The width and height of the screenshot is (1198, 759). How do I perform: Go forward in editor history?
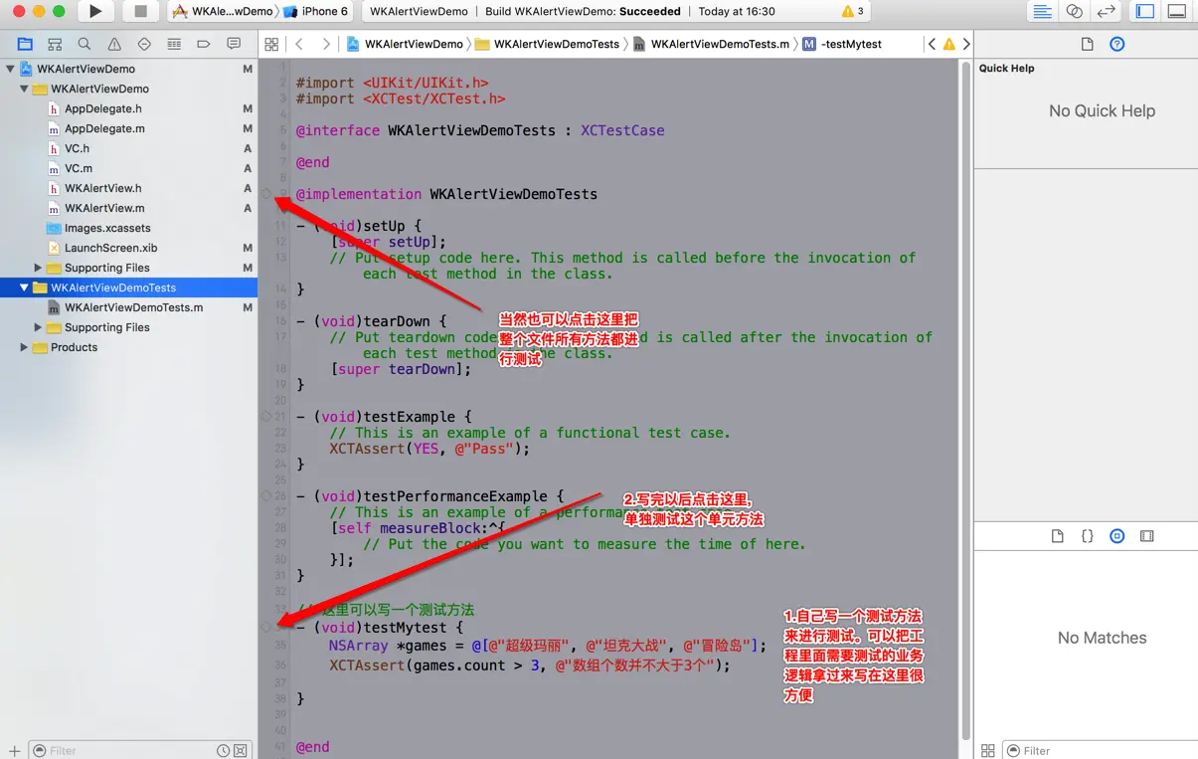tap(326, 44)
